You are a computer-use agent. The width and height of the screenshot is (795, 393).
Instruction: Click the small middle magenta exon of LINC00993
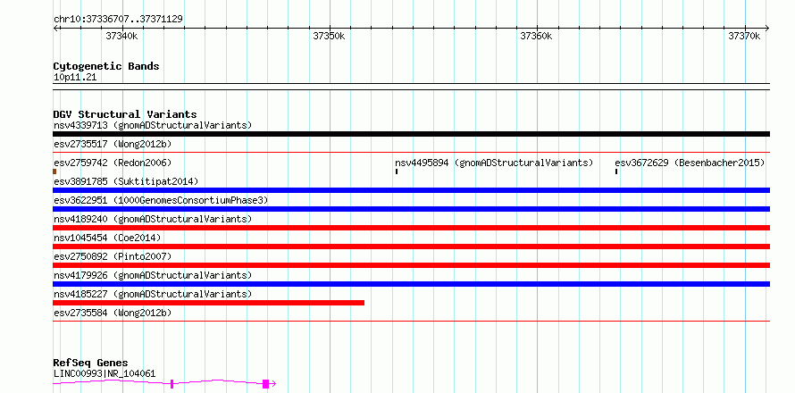pyautogui.click(x=172, y=384)
